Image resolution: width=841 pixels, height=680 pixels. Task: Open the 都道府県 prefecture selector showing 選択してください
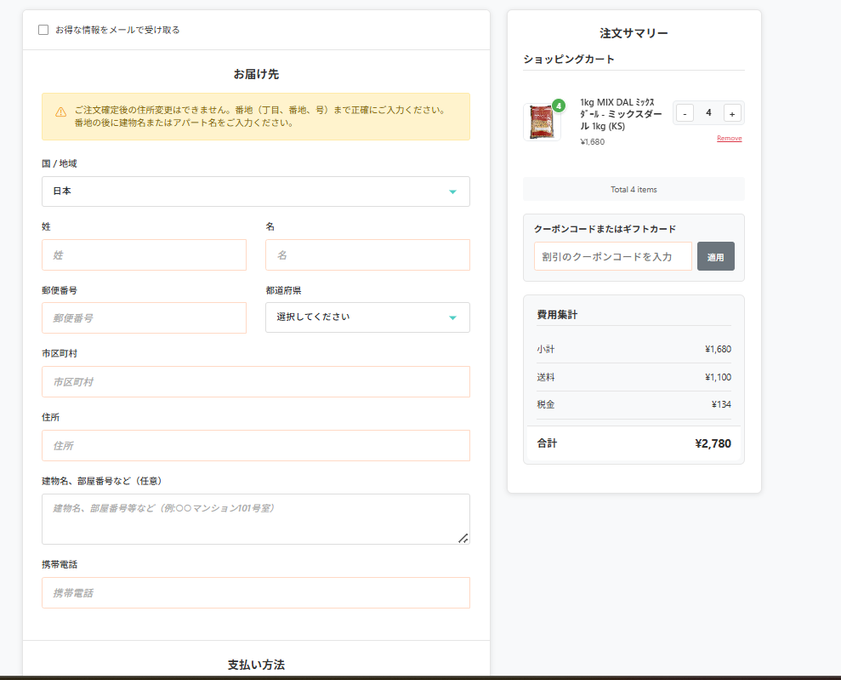367,317
